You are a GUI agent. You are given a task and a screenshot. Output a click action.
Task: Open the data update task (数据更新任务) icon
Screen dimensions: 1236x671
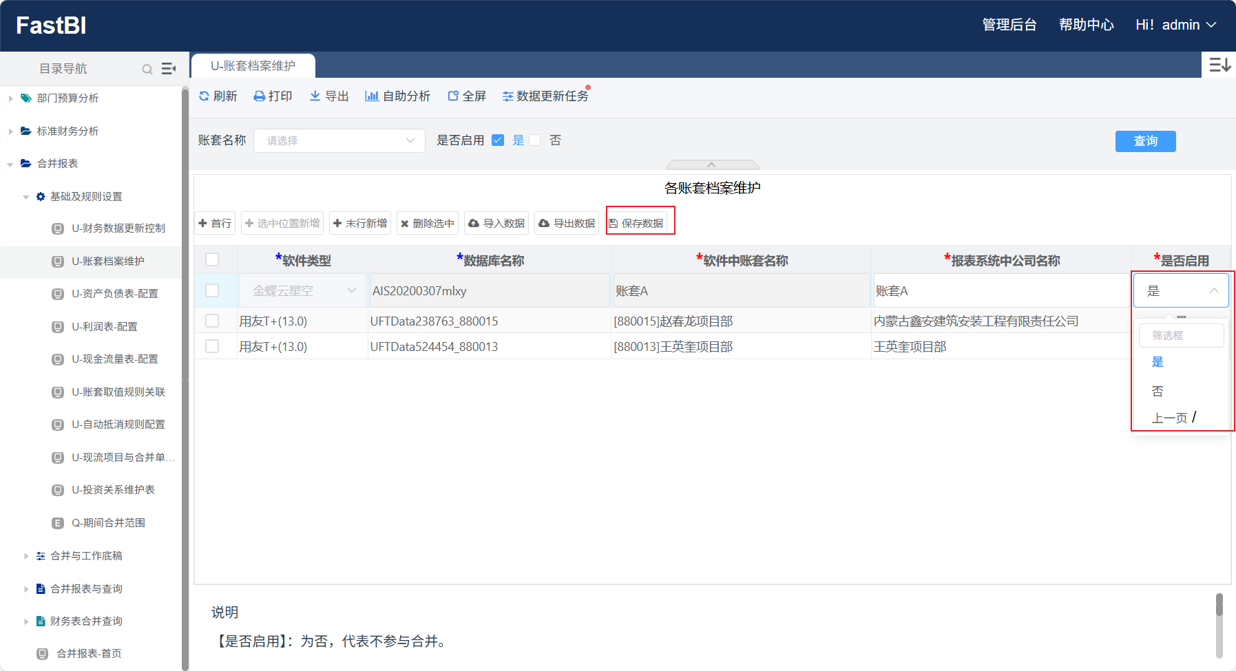click(x=507, y=96)
